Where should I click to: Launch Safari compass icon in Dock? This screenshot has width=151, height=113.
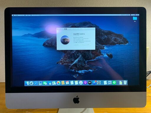click(36, 83)
